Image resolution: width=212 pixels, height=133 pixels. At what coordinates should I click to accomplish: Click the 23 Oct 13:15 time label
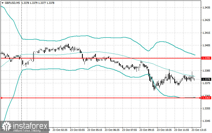199,130
